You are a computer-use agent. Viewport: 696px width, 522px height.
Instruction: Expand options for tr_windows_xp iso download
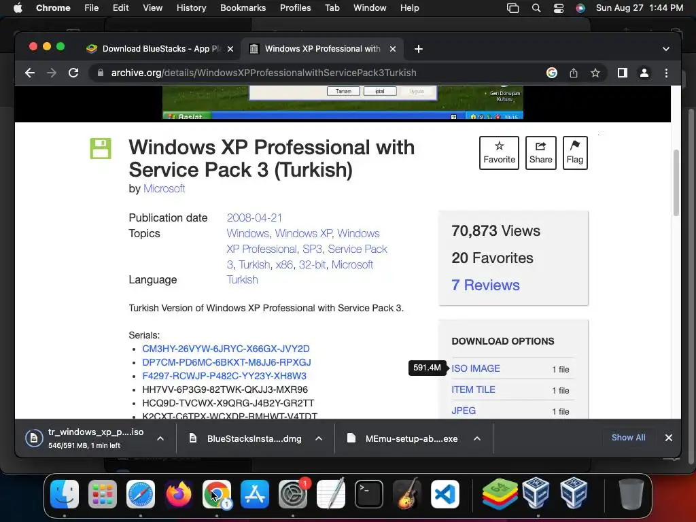(x=160, y=438)
